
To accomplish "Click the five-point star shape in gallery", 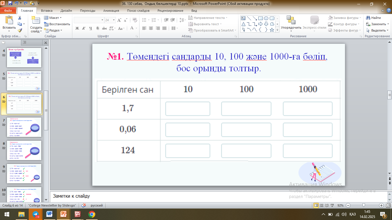I will point(272,30).
